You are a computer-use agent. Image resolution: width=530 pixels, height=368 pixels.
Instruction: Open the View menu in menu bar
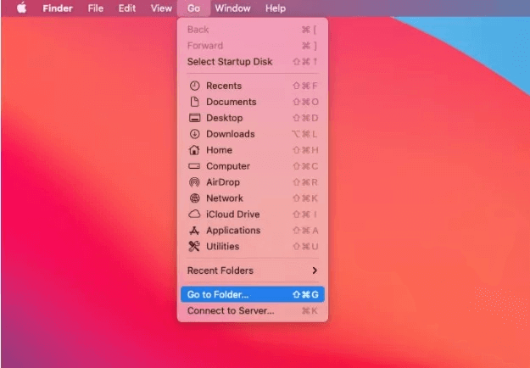[161, 8]
